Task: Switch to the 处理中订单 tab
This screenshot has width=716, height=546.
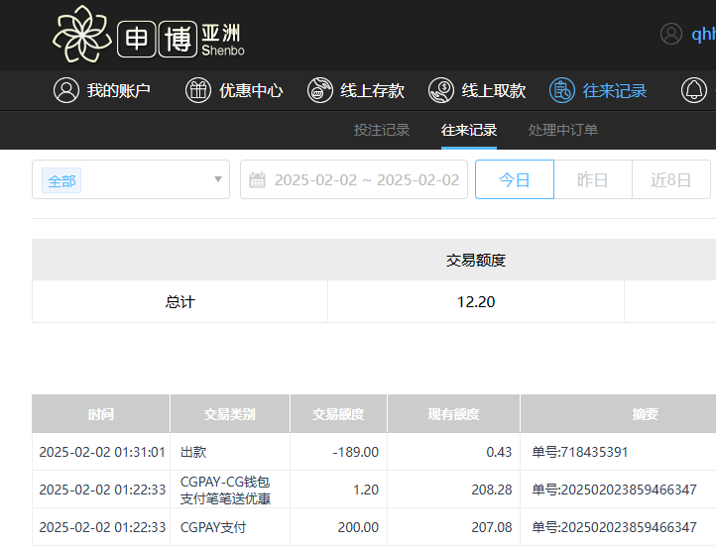Action: tap(563, 130)
